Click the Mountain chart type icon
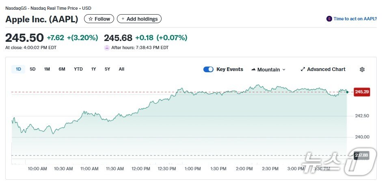Viewport: 382px width, 181px height. click(254, 69)
